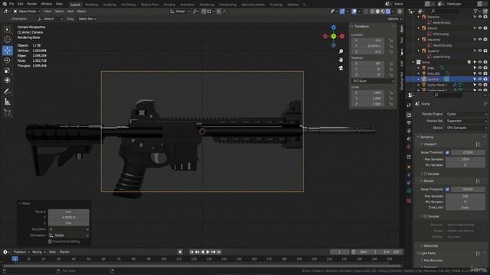The image size is (490, 275).
Task: Play the animation forward
Action: 208,252
